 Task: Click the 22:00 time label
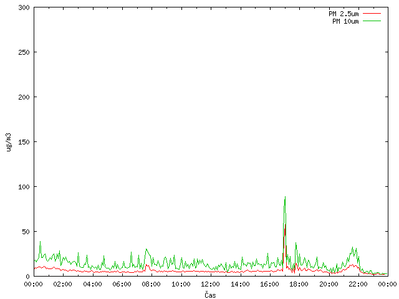358,284
